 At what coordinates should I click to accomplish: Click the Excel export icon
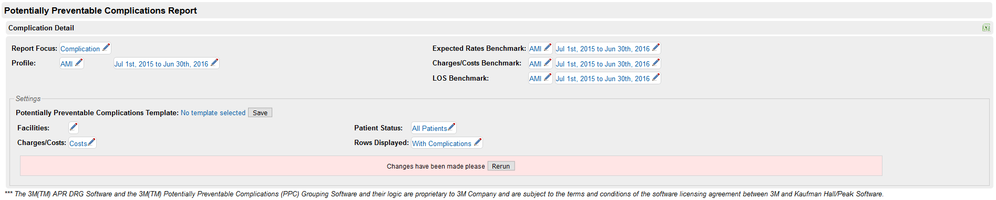pos(986,28)
